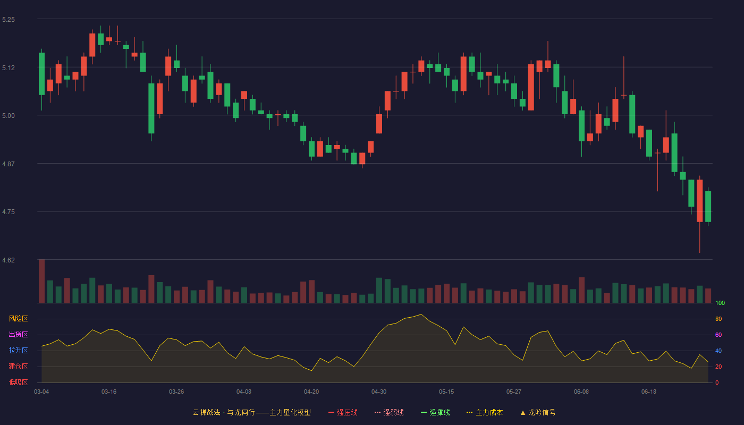Click the tallest red volume bar at 03-04
744x425 pixels.
41,281
